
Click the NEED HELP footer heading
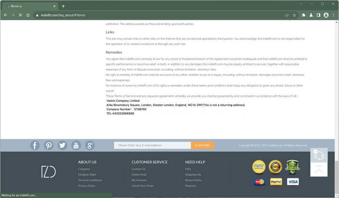pyautogui.click(x=195, y=162)
